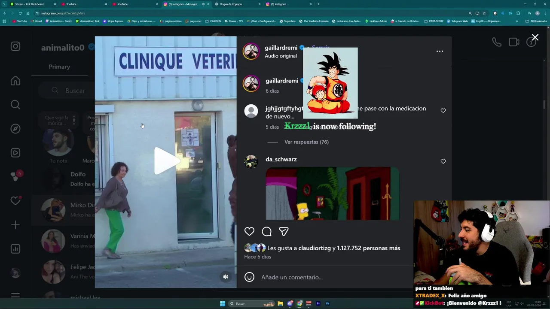Click the Instagram logo in the sidebar
The image size is (550, 309).
pos(15,46)
